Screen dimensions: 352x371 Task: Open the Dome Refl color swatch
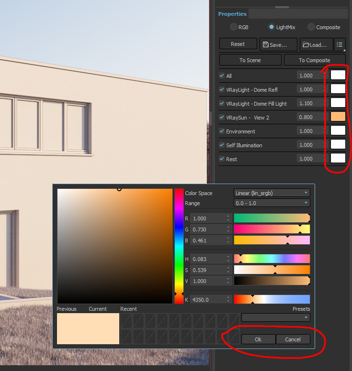[x=338, y=89]
